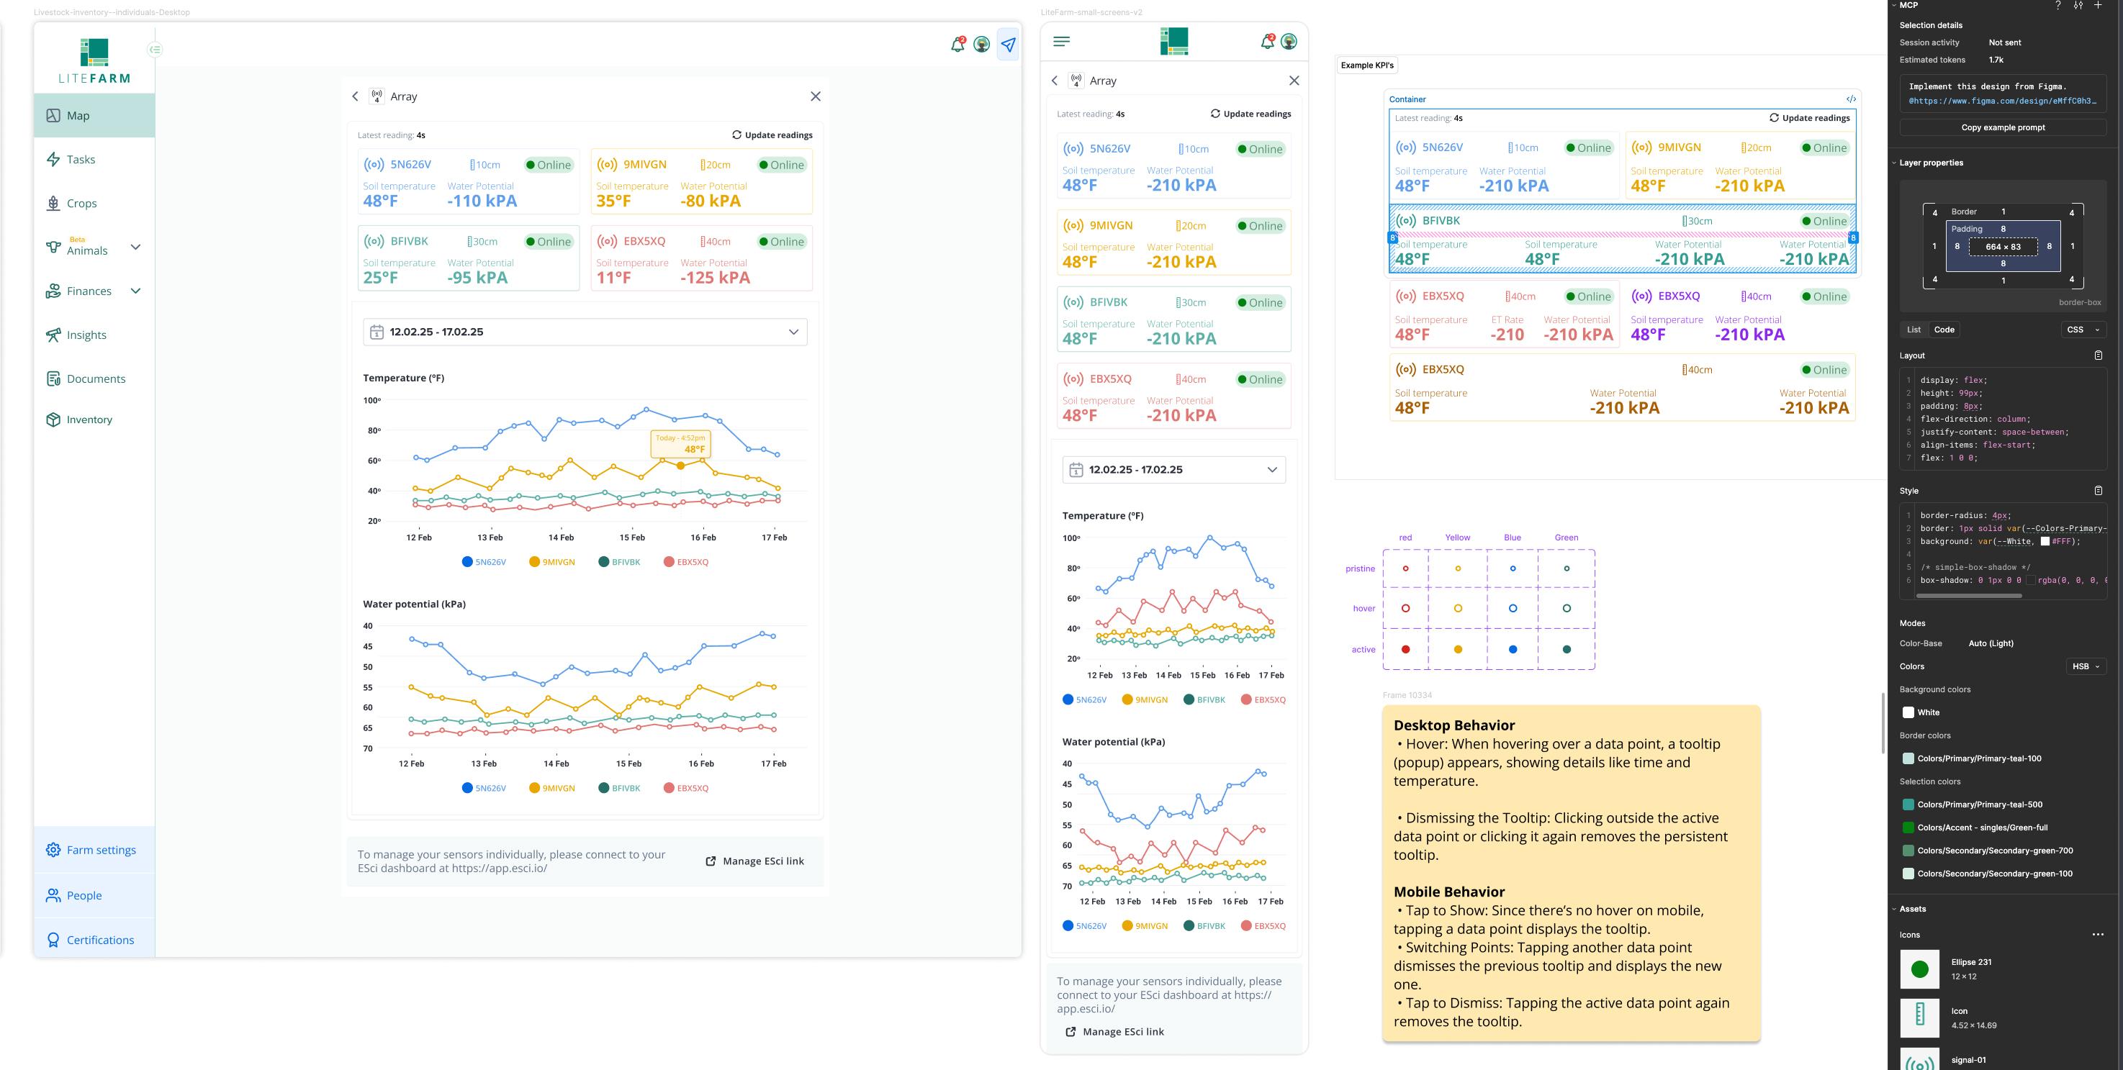Toggle 5N626V legend in desktop Temperature chart

click(484, 563)
